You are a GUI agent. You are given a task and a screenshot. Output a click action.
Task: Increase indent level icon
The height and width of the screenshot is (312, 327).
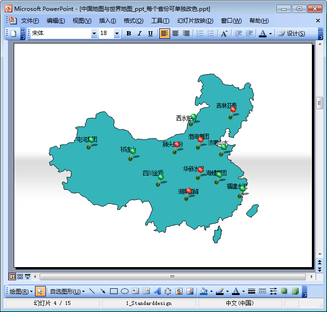coord(249,34)
